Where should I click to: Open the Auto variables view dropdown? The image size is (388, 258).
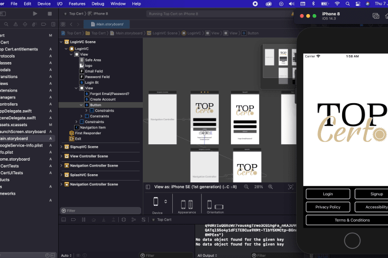coord(66,255)
